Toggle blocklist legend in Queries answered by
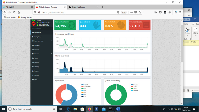The image size is (199, 112). coord(135,85)
